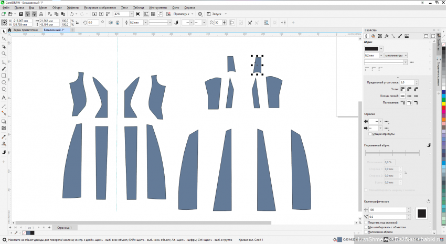446x244 pixels.
Task: Click the horizontal canvas scrollbar
Action: (x=143, y=222)
